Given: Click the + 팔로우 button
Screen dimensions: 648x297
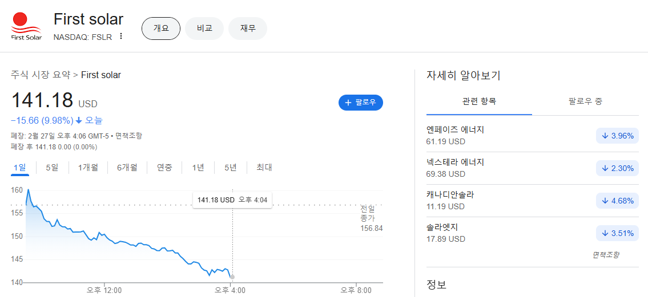Looking at the screenshot, I should pyautogui.click(x=361, y=103).
